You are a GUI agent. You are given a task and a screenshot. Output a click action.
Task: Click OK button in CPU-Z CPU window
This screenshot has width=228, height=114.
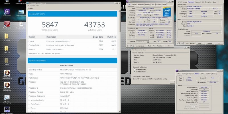168,46
